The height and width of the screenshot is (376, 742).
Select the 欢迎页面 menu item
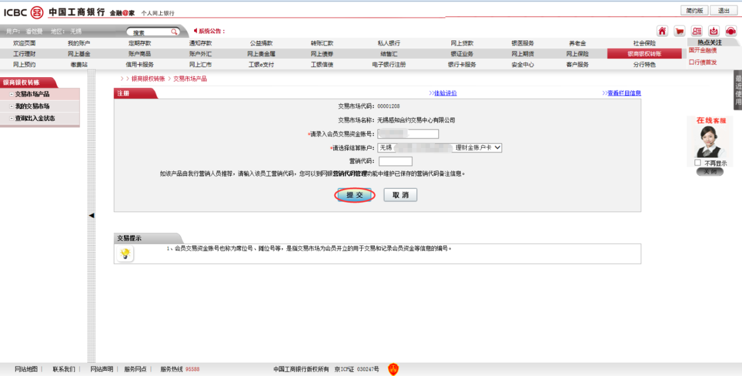click(x=25, y=43)
